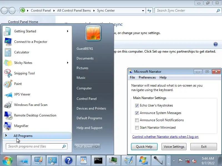The height and width of the screenshot is (166, 222).
Task: Open the Calculator program
Action: [x=37, y=52]
